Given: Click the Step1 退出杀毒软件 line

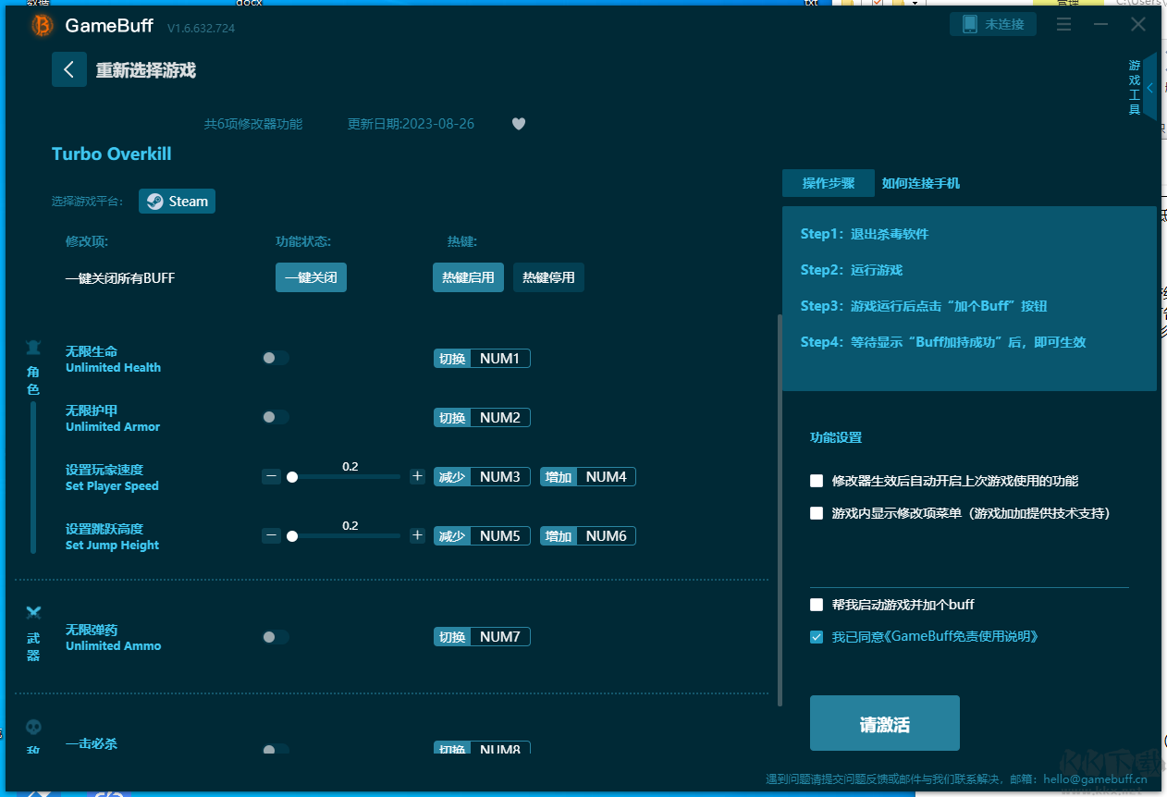Looking at the screenshot, I should pyautogui.click(x=865, y=234).
